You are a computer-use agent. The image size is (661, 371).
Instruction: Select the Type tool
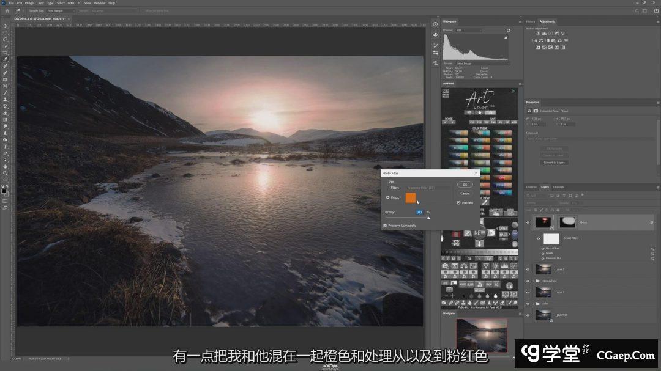(5, 146)
